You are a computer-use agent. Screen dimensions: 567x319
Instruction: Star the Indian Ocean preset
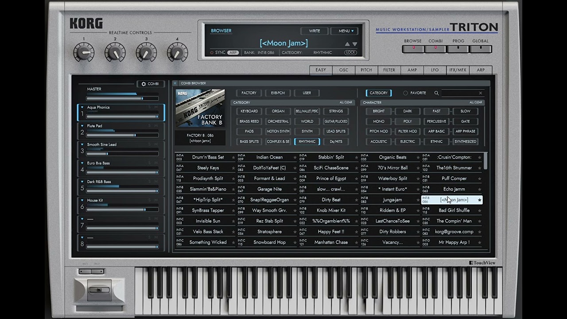[x=295, y=158]
